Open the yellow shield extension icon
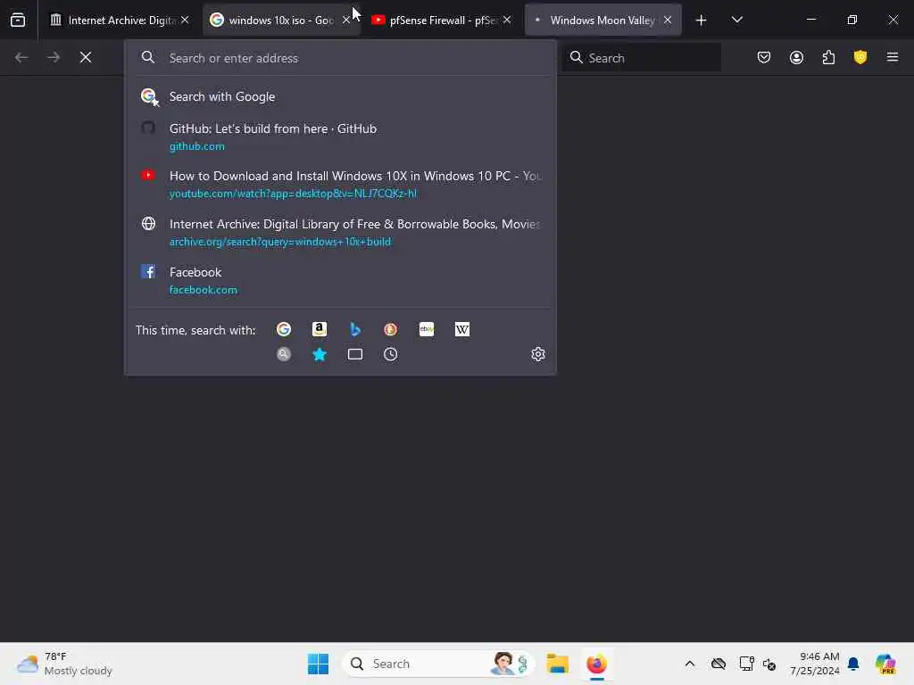This screenshot has width=914, height=685. pyautogui.click(x=860, y=57)
